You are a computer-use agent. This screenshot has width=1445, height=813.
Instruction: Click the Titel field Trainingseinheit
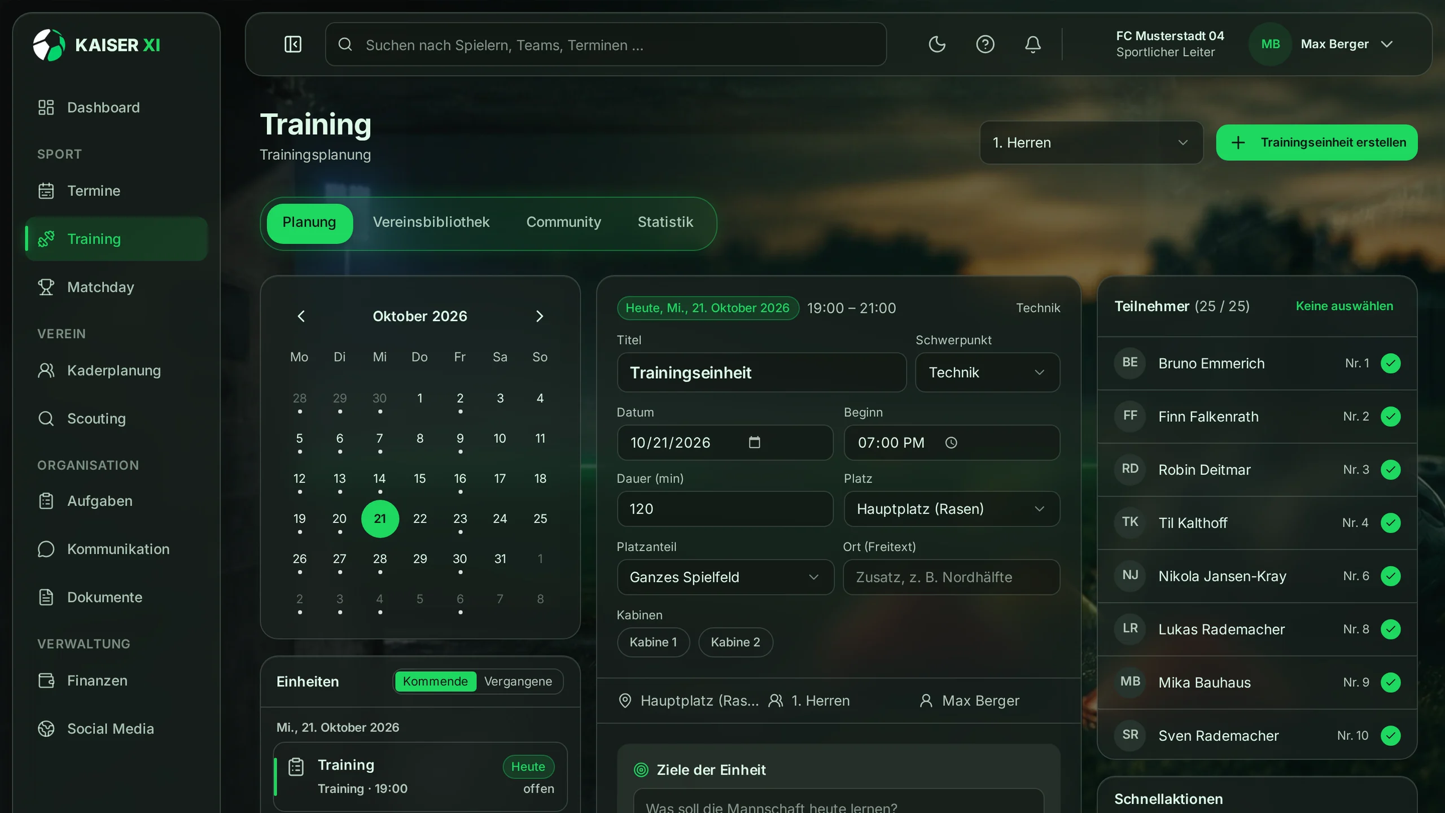[761, 373]
